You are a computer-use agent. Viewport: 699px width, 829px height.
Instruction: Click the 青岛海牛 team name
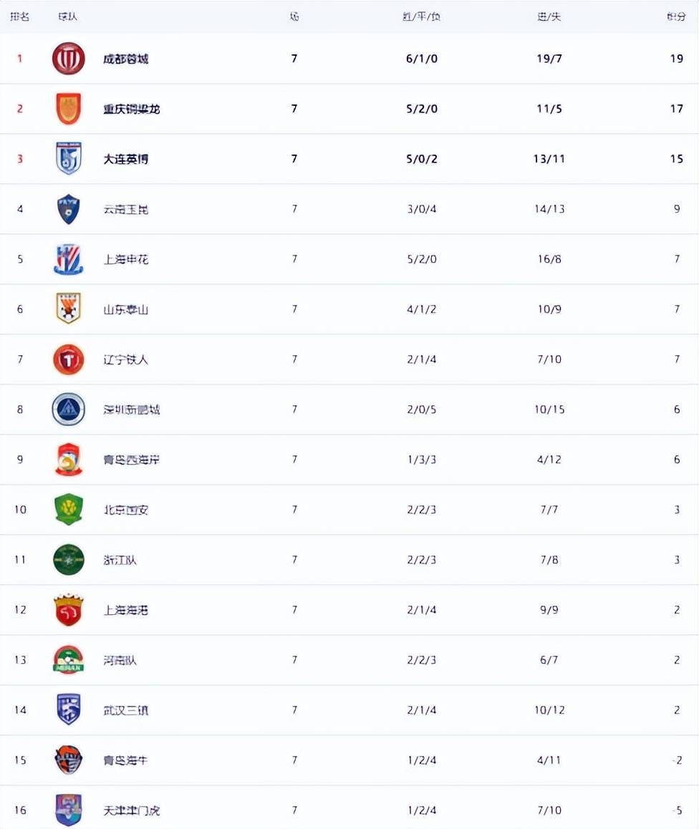(x=126, y=760)
